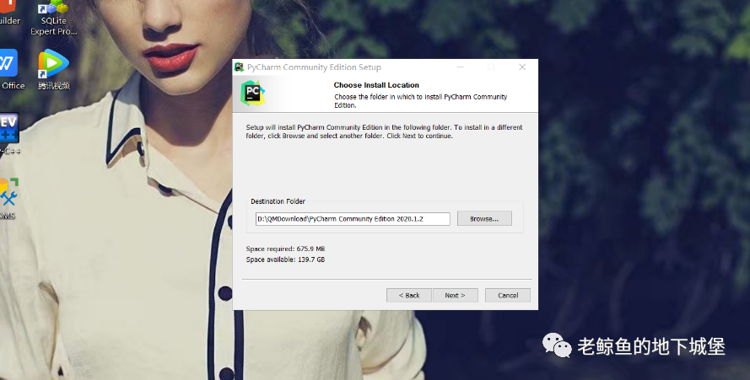
Task: Click the WeChat logo in the watermark
Action: point(556,345)
